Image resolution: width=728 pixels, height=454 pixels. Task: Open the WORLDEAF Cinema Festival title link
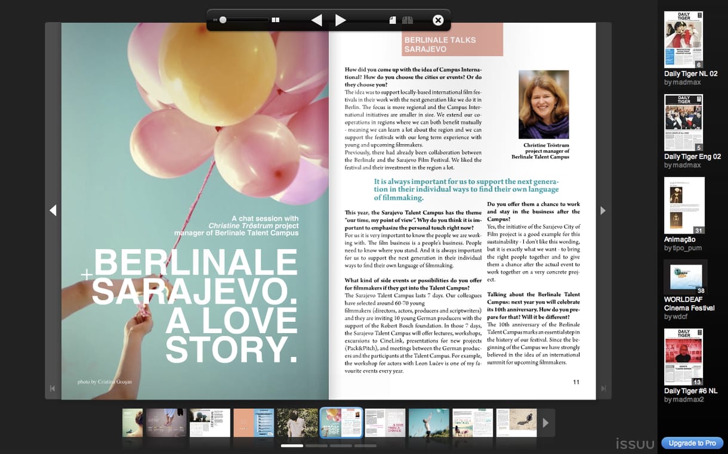click(x=689, y=304)
